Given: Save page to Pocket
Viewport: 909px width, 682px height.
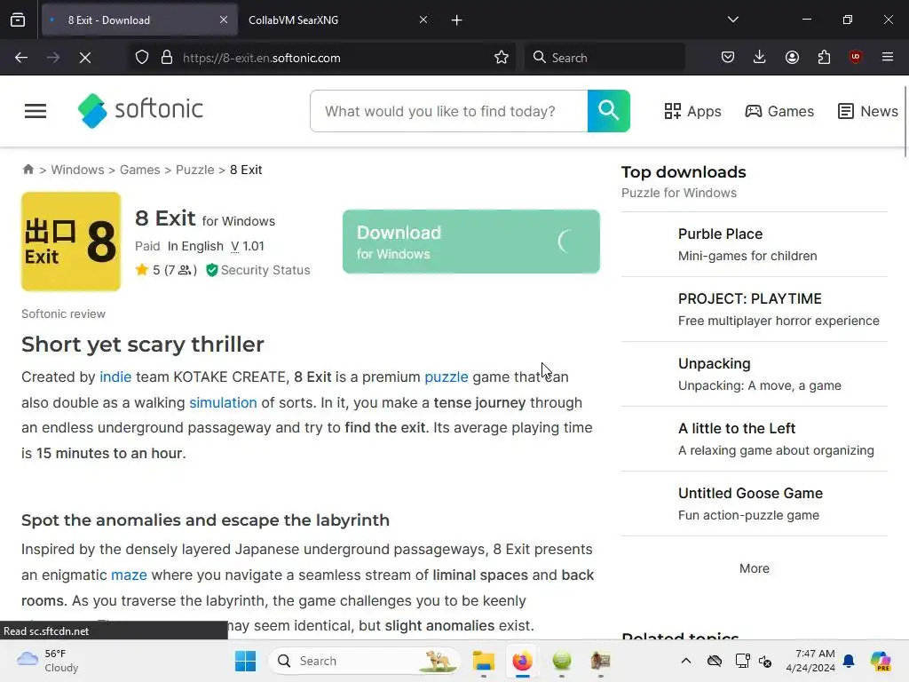Looking at the screenshot, I should click(x=728, y=57).
